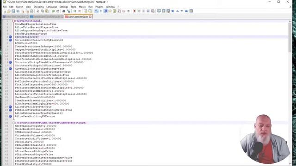Toggle bookmark on AllowCaveBuildingPVE line
The height and width of the screenshot is (166, 296).
coord(10,116)
